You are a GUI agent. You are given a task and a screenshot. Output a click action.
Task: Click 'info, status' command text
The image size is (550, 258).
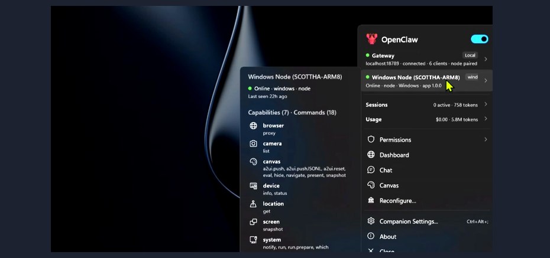[x=275, y=193]
